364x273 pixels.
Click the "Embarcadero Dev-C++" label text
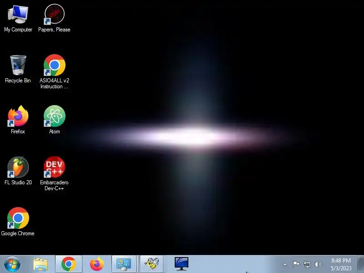point(54,186)
